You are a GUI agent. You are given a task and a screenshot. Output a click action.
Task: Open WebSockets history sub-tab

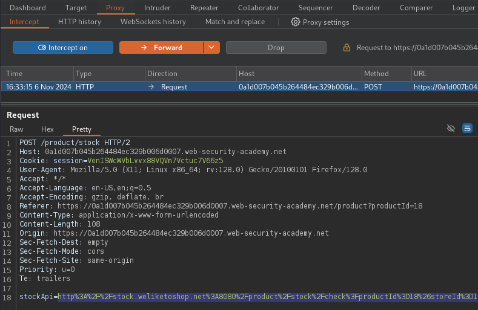[x=153, y=22]
